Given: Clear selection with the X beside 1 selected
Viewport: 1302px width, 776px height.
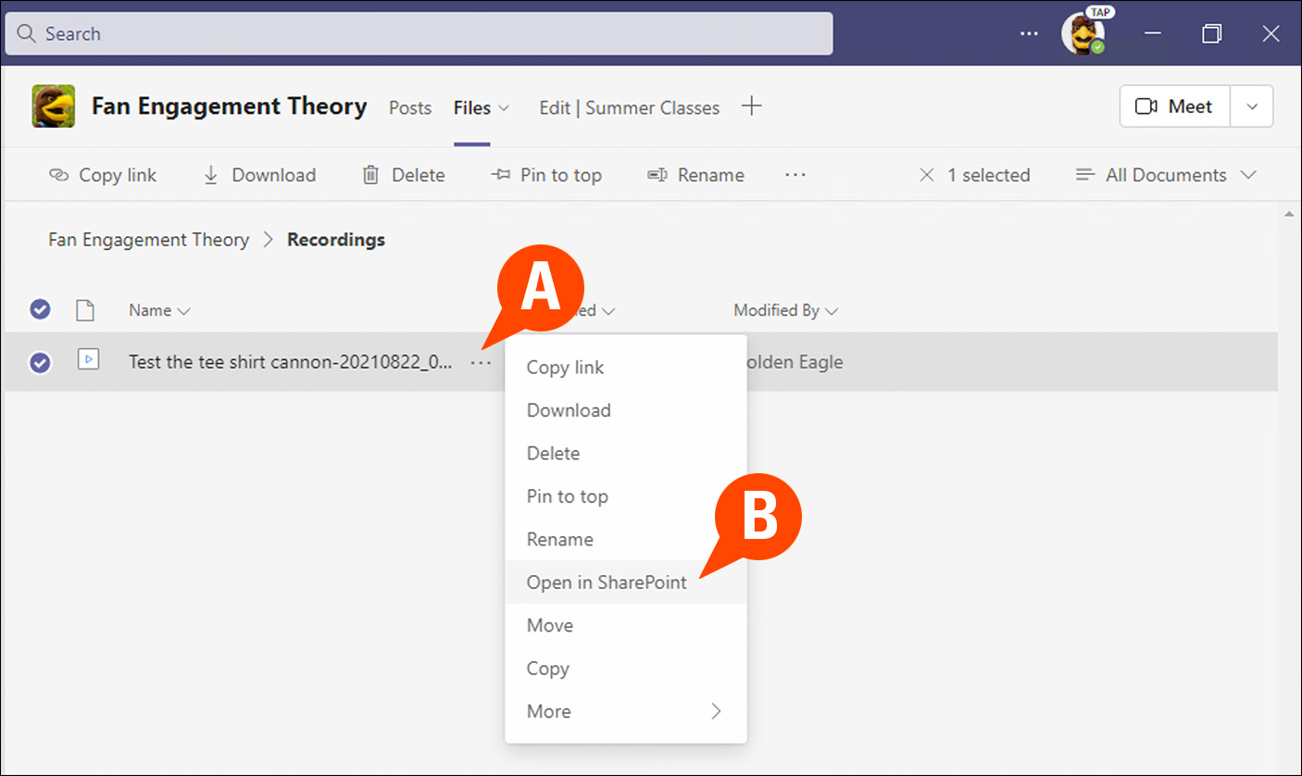Looking at the screenshot, I should tap(926, 175).
